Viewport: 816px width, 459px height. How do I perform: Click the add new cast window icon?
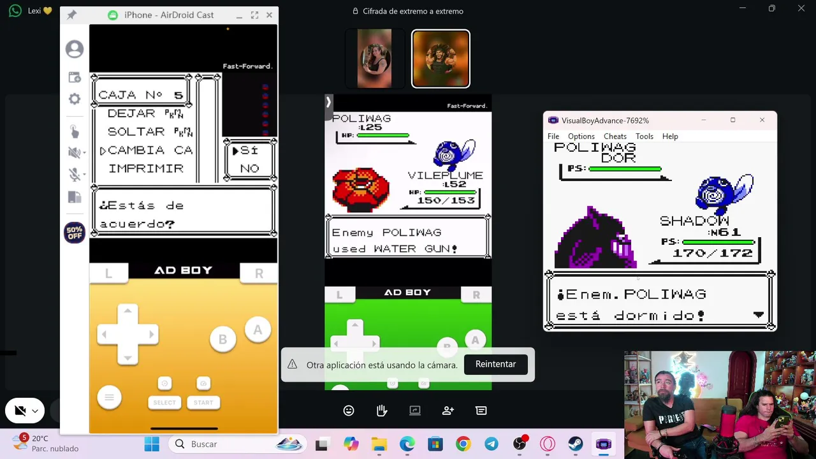[x=75, y=77]
